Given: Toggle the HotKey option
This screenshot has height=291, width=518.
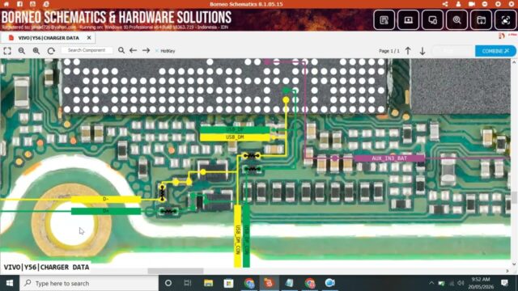Looking at the screenshot, I should click(x=165, y=51).
